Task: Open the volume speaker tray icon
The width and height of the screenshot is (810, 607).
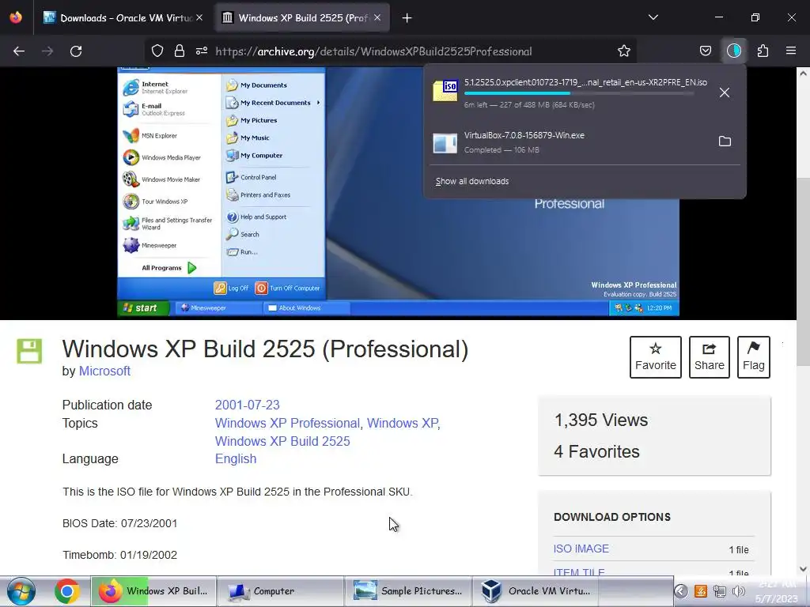Action: (x=739, y=591)
